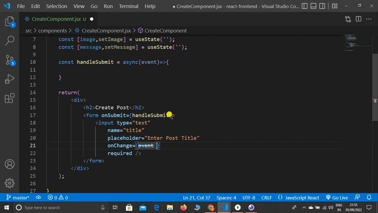Screen dimensions: 378x213
Task: Open the Run menu
Action: [x=108, y=7]
